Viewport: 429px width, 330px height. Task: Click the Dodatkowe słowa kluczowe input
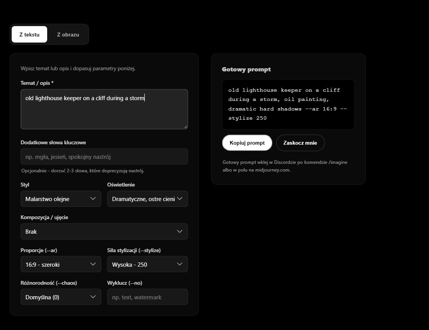tap(104, 157)
